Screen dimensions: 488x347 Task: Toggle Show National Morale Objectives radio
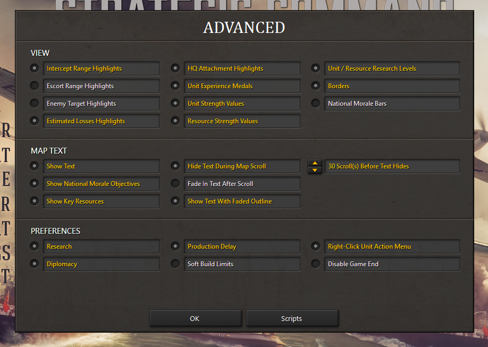point(34,183)
